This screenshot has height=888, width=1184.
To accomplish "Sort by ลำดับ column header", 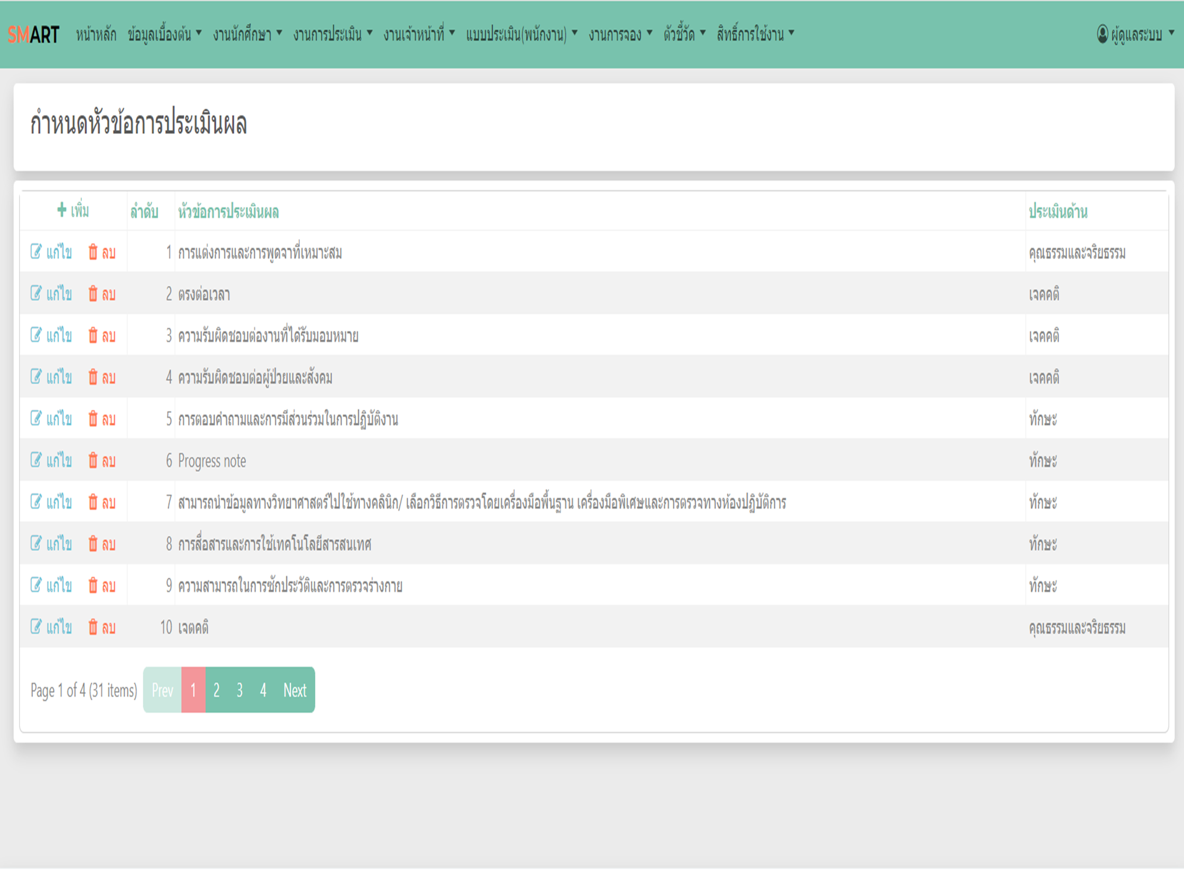I will pos(144,212).
